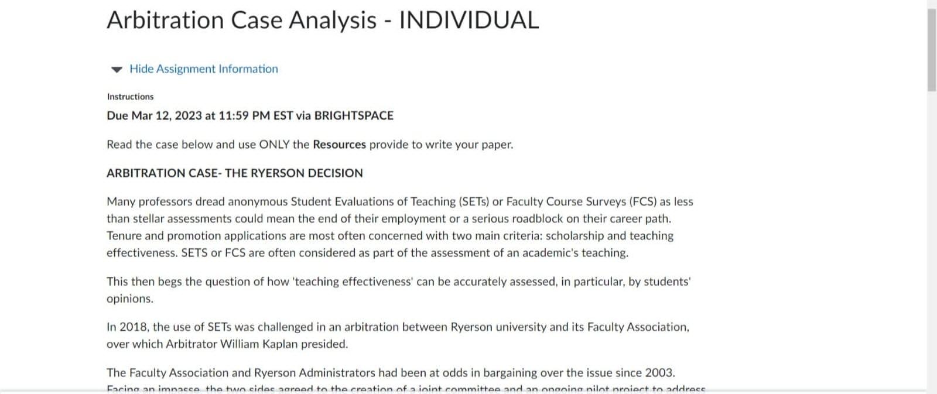This screenshot has height=394, width=937.
Task: Click the downward disclosure triangle beside the link
Action: pos(115,69)
